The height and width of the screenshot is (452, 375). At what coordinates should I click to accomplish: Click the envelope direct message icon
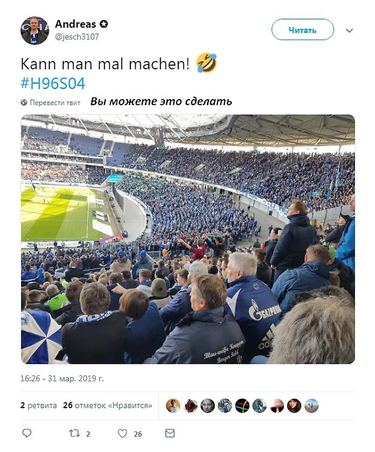[x=170, y=433]
